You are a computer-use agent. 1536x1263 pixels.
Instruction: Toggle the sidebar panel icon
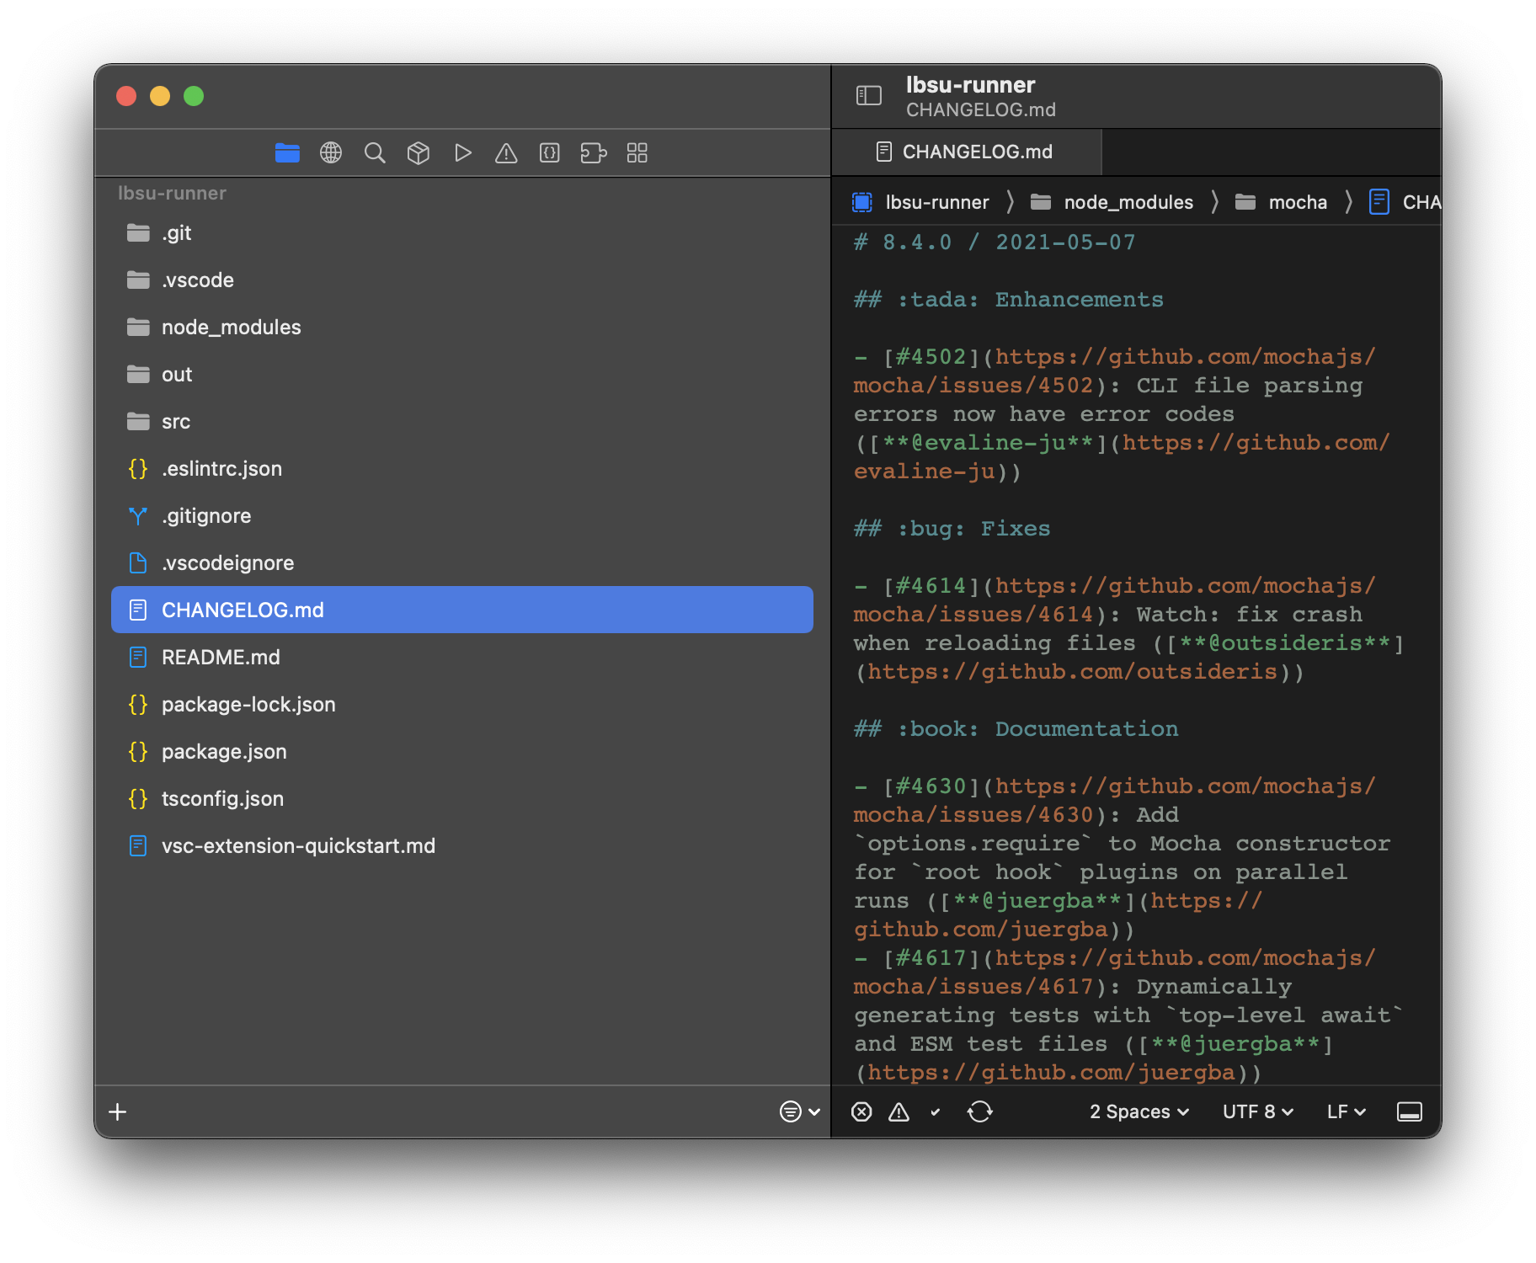(x=868, y=95)
